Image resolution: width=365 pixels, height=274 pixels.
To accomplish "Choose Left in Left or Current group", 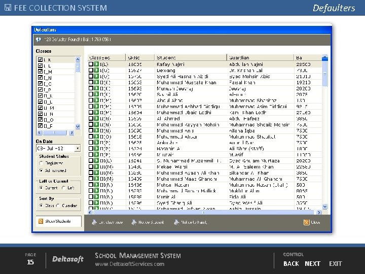I will (x=63, y=188).
